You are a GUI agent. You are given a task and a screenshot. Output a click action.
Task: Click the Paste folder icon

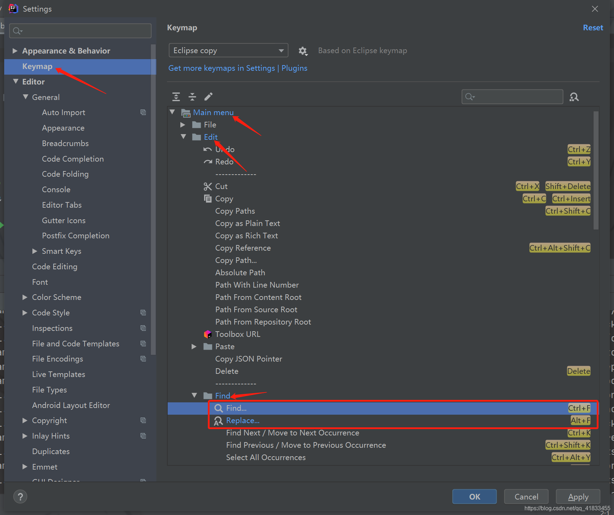click(208, 347)
